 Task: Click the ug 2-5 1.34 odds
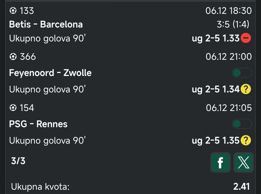click(215, 89)
